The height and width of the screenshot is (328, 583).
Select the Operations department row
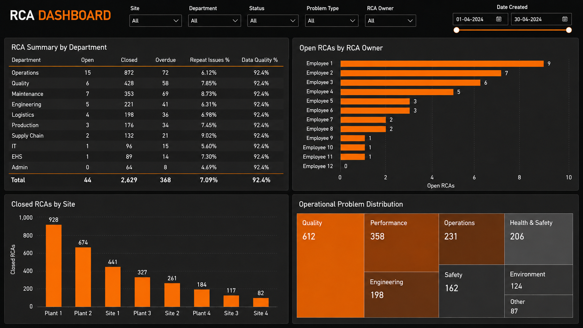(x=146, y=73)
